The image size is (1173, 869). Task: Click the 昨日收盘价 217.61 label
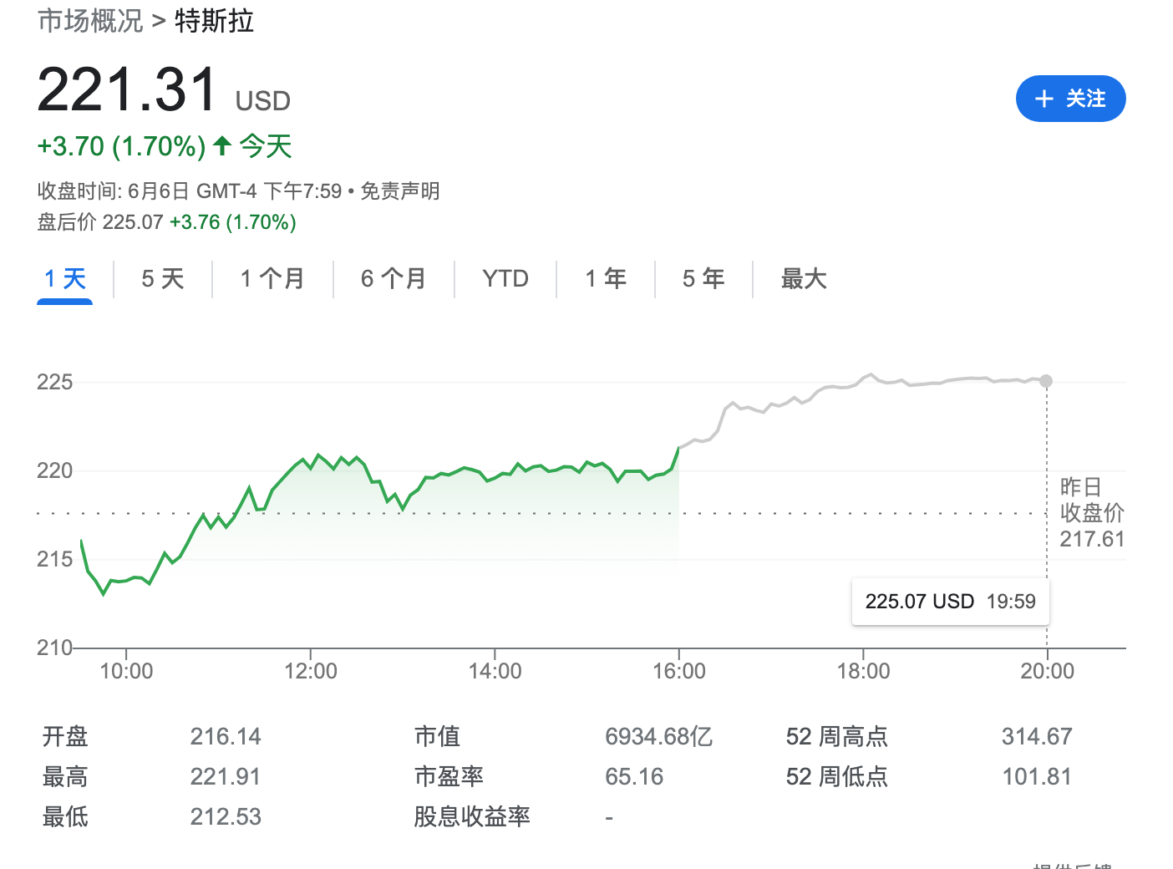click(x=1092, y=513)
